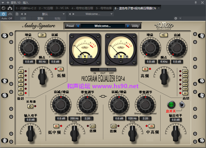This screenshot has width=206, height=148.
Task: Select the 12K high cut button
Action: (185, 84)
